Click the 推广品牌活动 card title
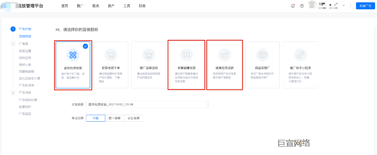The width and height of the screenshot is (377, 155). [x=148, y=68]
